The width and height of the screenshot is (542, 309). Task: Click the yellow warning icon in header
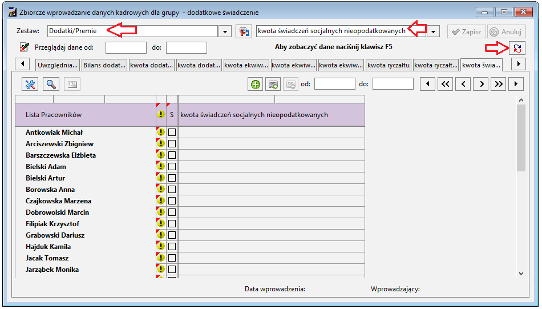[161, 115]
